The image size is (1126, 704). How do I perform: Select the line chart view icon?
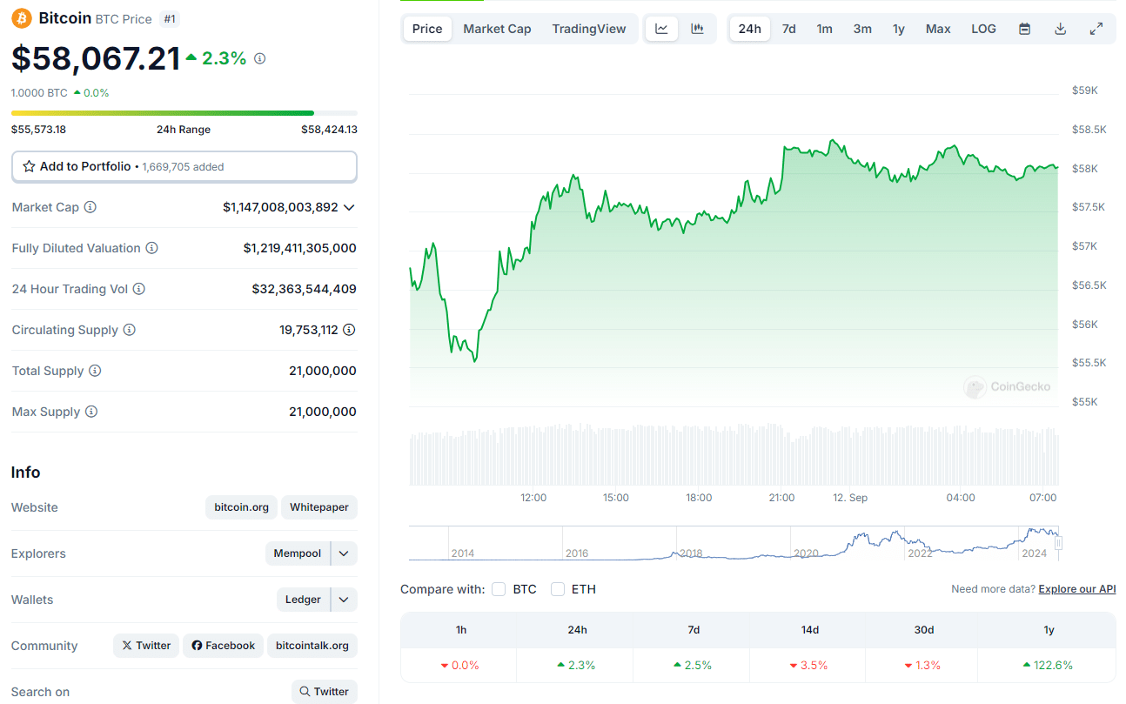coord(661,28)
